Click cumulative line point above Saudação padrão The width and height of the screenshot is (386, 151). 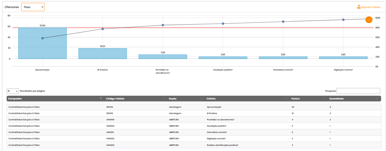[223, 23]
